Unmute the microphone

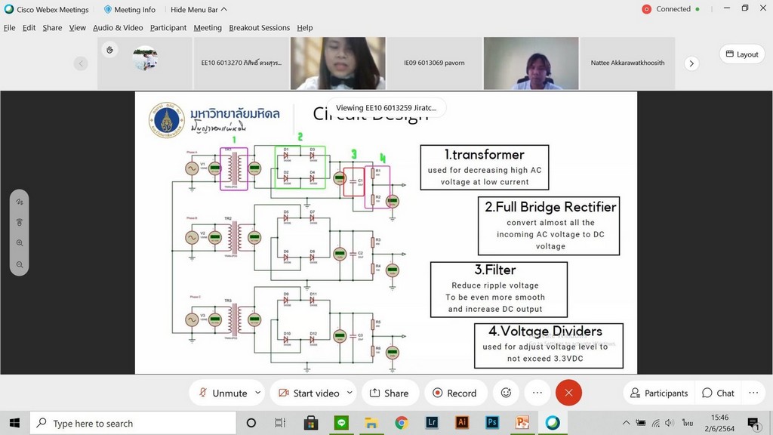(223, 393)
